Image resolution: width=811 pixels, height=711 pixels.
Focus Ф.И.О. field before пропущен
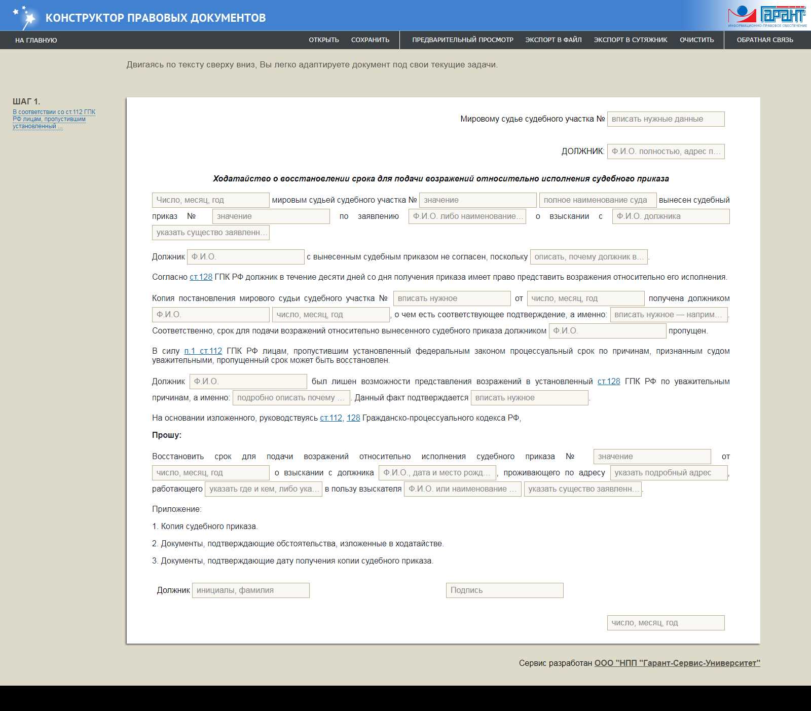[x=608, y=331]
